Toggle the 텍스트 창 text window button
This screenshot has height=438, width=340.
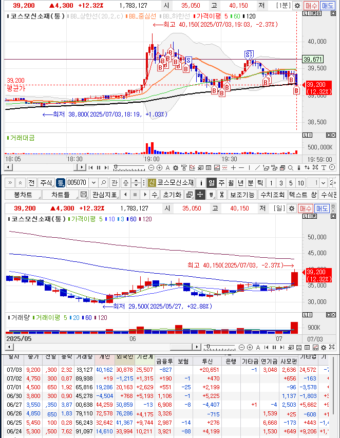click(303, 195)
